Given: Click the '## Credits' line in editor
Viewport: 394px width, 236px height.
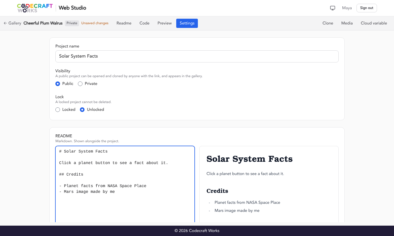Looking at the screenshot, I should (71, 174).
